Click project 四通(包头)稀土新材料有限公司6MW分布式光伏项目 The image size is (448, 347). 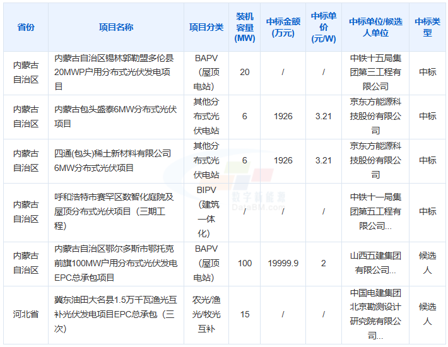point(112,160)
